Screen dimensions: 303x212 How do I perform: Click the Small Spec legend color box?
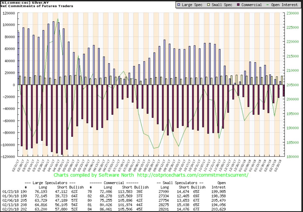(x=208, y=5)
